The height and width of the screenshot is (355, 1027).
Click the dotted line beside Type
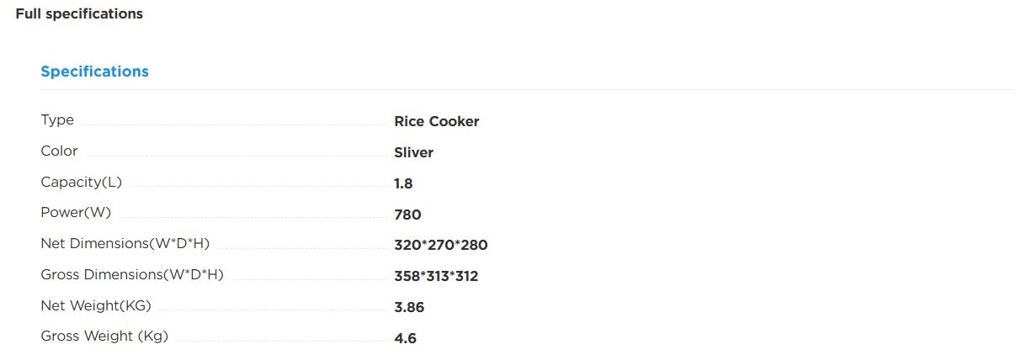pyautogui.click(x=233, y=125)
